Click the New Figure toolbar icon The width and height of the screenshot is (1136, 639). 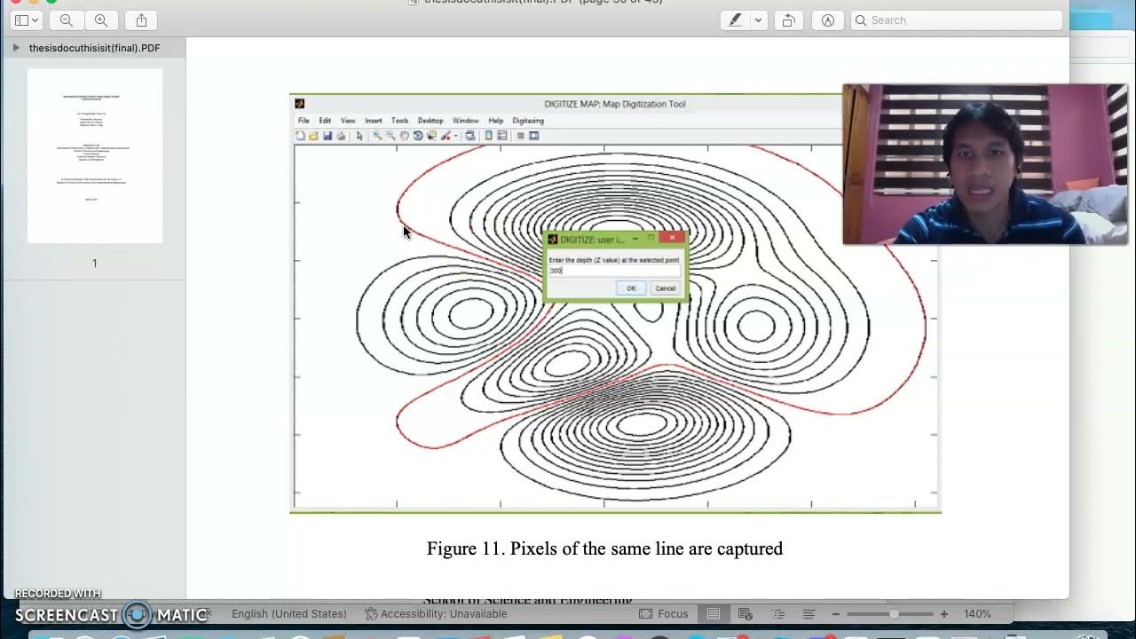[x=300, y=136]
